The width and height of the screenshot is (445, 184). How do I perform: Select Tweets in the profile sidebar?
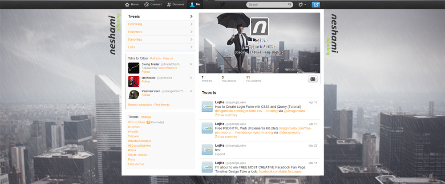(x=160, y=16)
